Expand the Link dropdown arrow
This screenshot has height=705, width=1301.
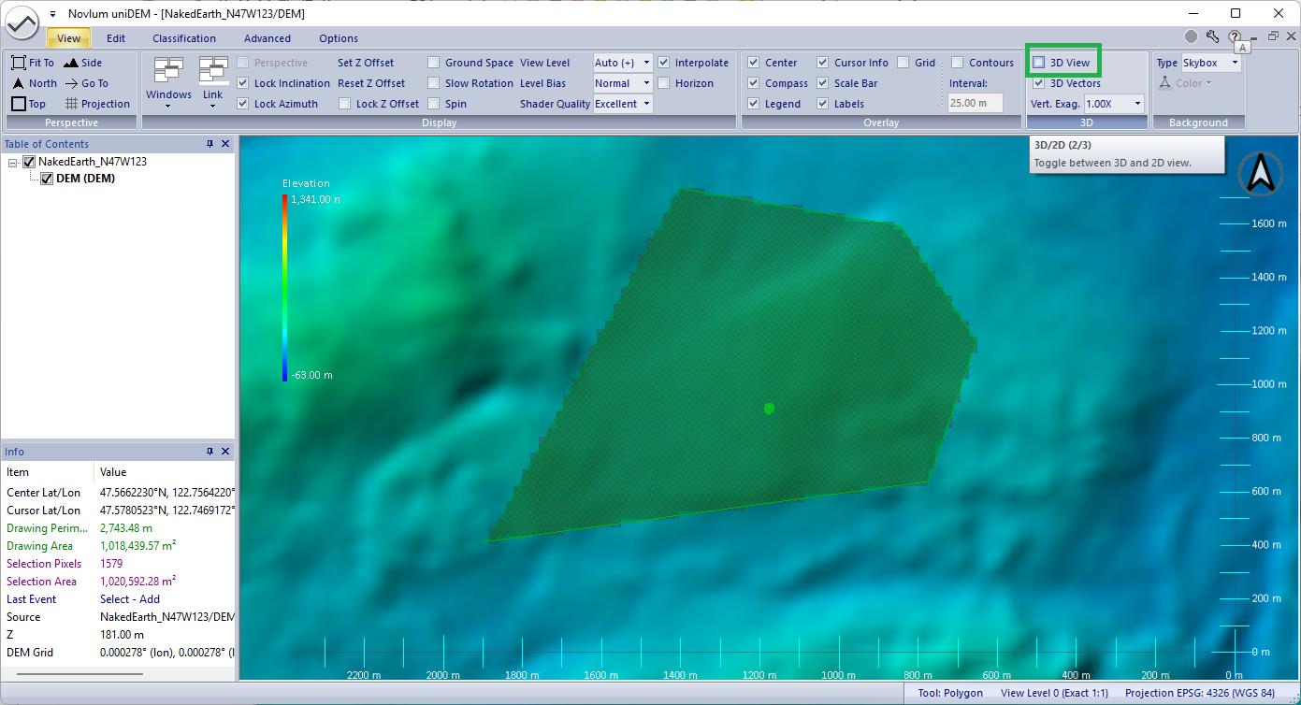coord(213,106)
